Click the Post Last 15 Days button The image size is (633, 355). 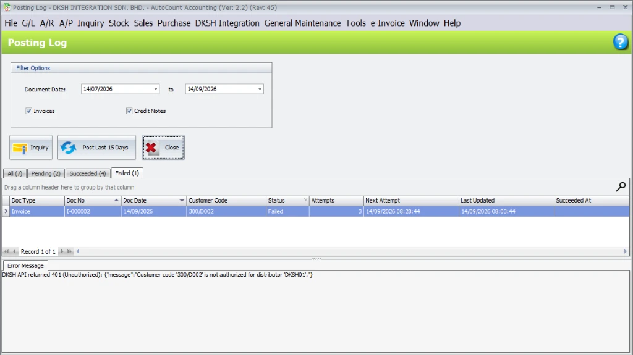pyautogui.click(x=96, y=147)
